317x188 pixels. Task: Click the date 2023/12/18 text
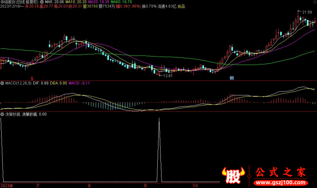pos(10,6)
